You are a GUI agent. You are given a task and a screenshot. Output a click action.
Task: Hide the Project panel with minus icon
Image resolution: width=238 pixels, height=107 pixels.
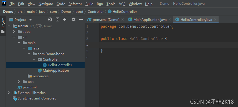coord(81,19)
